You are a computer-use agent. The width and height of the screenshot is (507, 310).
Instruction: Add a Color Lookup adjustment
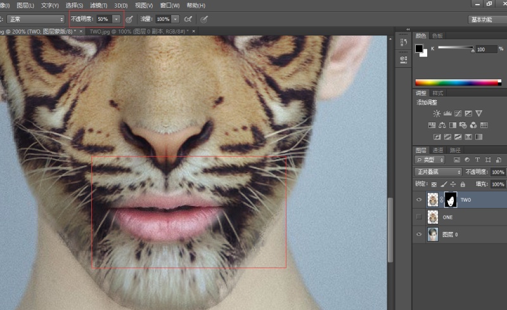tap(484, 126)
